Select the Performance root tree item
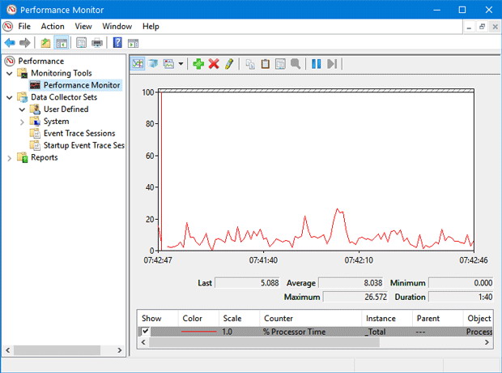The height and width of the screenshot is (373, 502). (x=41, y=61)
